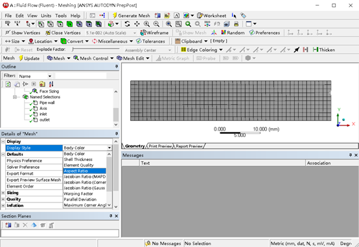Click the outline expand-all icon

coord(34,84)
